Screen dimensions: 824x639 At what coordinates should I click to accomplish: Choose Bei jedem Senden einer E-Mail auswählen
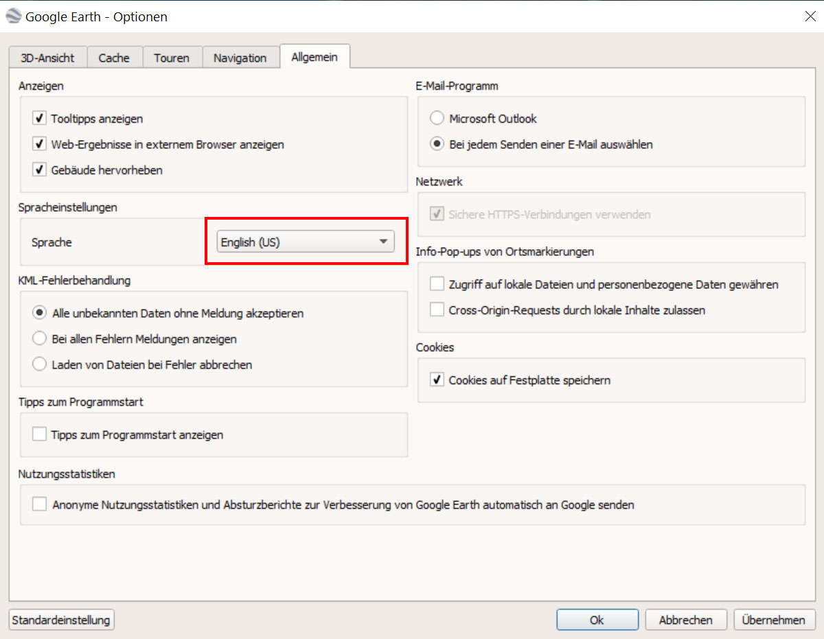click(437, 145)
